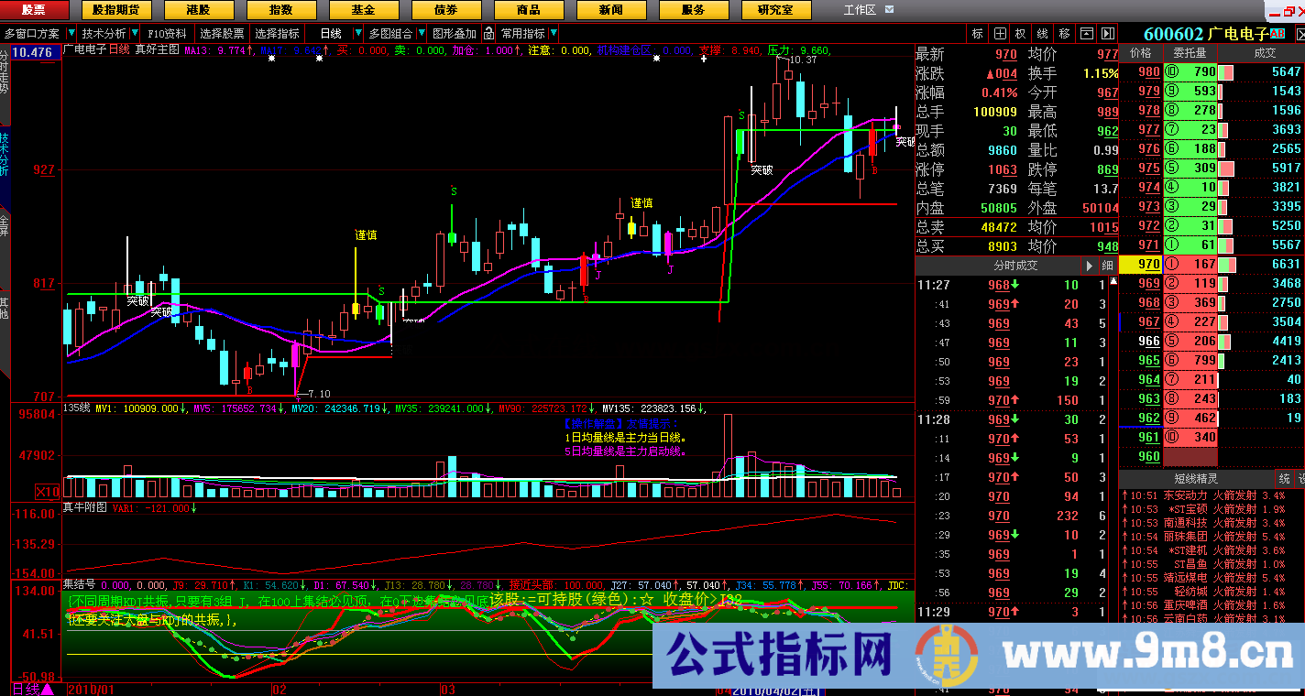Open the 研究室 menu

click(x=775, y=10)
